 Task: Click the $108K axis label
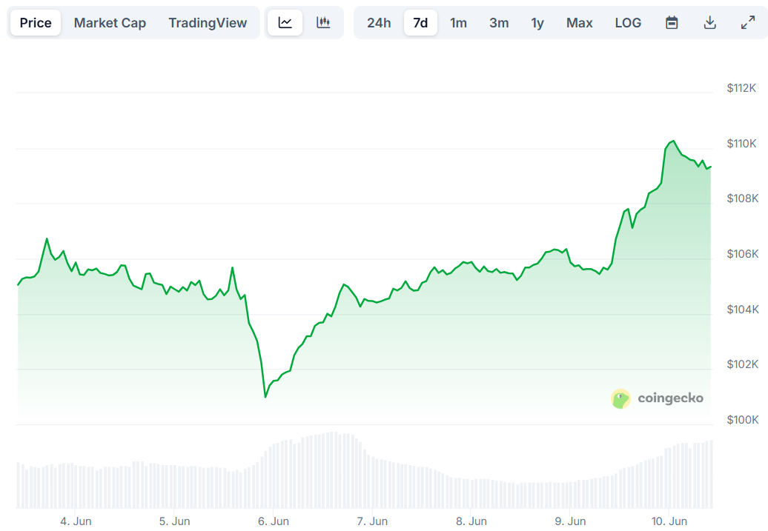coord(743,198)
